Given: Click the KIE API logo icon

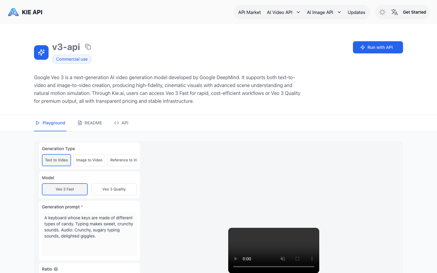Looking at the screenshot, I should click(x=13, y=12).
